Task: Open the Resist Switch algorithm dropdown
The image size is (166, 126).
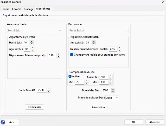Action: click(x=98, y=31)
